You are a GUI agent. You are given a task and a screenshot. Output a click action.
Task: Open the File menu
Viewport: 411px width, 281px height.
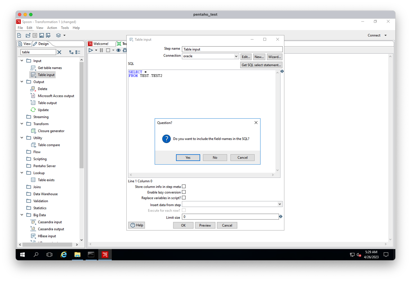(20, 28)
